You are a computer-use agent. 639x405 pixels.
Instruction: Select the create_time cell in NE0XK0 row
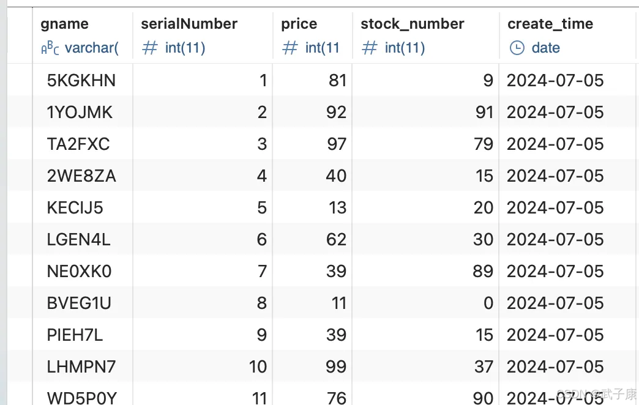click(x=569, y=270)
